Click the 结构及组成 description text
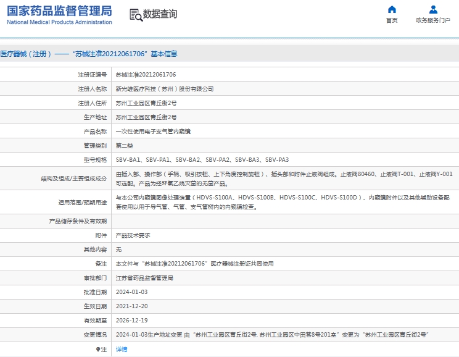Image resolution: width=459 pixels, height=357 pixels. [284, 178]
